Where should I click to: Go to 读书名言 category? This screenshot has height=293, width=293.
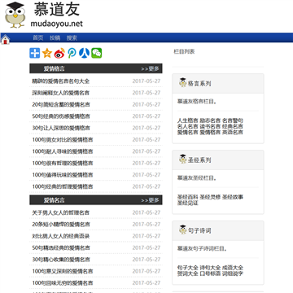(210, 126)
